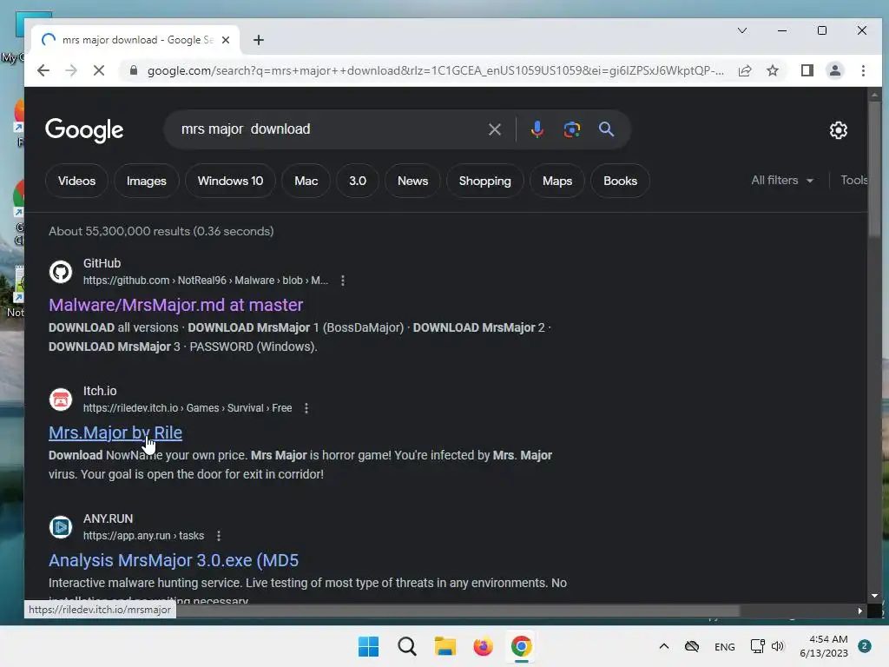Image resolution: width=889 pixels, height=667 pixels.
Task: Bookmark this page with the star icon
Action: pyautogui.click(x=772, y=70)
